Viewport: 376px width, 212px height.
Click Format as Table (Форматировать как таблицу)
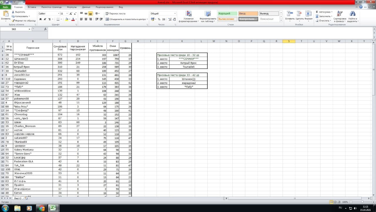(x=208, y=16)
